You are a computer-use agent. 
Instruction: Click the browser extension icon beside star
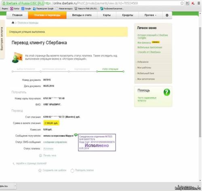(x=187, y=3)
